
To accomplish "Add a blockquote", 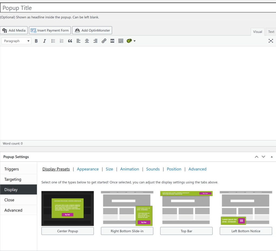I will coord(70,41).
